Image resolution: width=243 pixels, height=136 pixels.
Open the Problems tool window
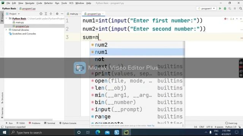pos(35,123)
